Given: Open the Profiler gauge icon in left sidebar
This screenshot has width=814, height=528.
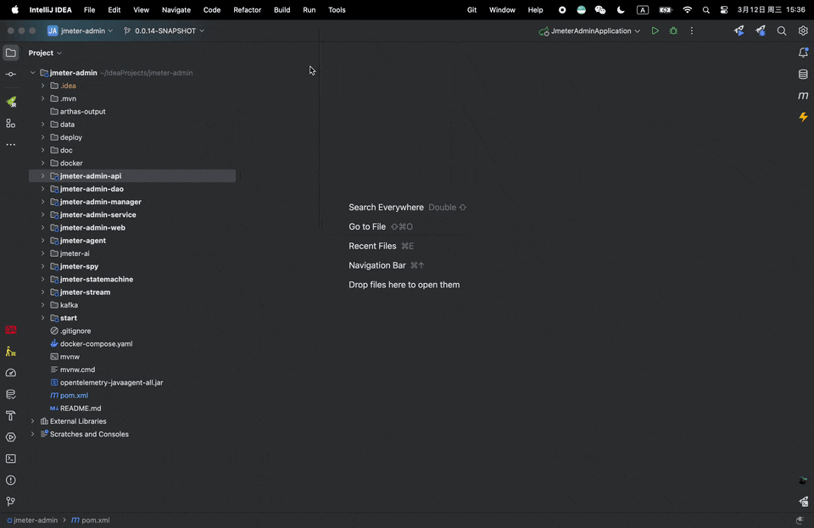Looking at the screenshot, I should [x=10, y=373].
